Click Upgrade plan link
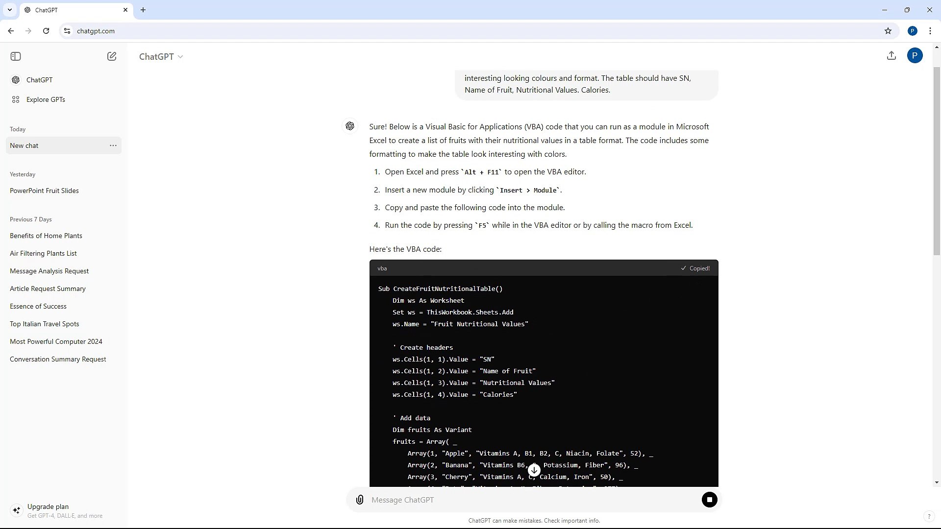Image resolution: width=941 pixels, height=529 pixels. pyautogui.click(x=48, y=506)
